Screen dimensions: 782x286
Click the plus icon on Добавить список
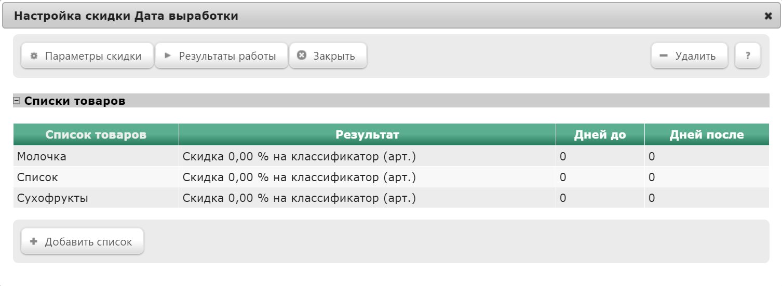tap(34, 241)
